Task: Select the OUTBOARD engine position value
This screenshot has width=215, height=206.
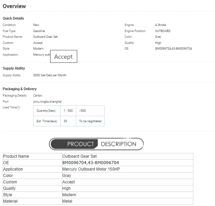Action: 163,31
